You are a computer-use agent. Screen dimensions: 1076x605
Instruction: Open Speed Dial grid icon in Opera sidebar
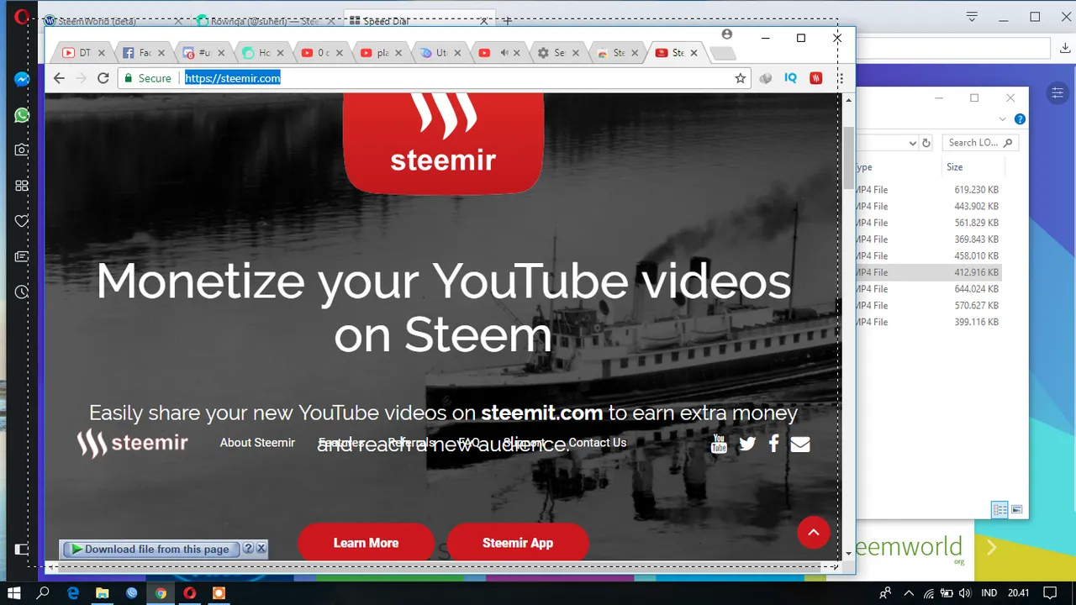(22, 186)
